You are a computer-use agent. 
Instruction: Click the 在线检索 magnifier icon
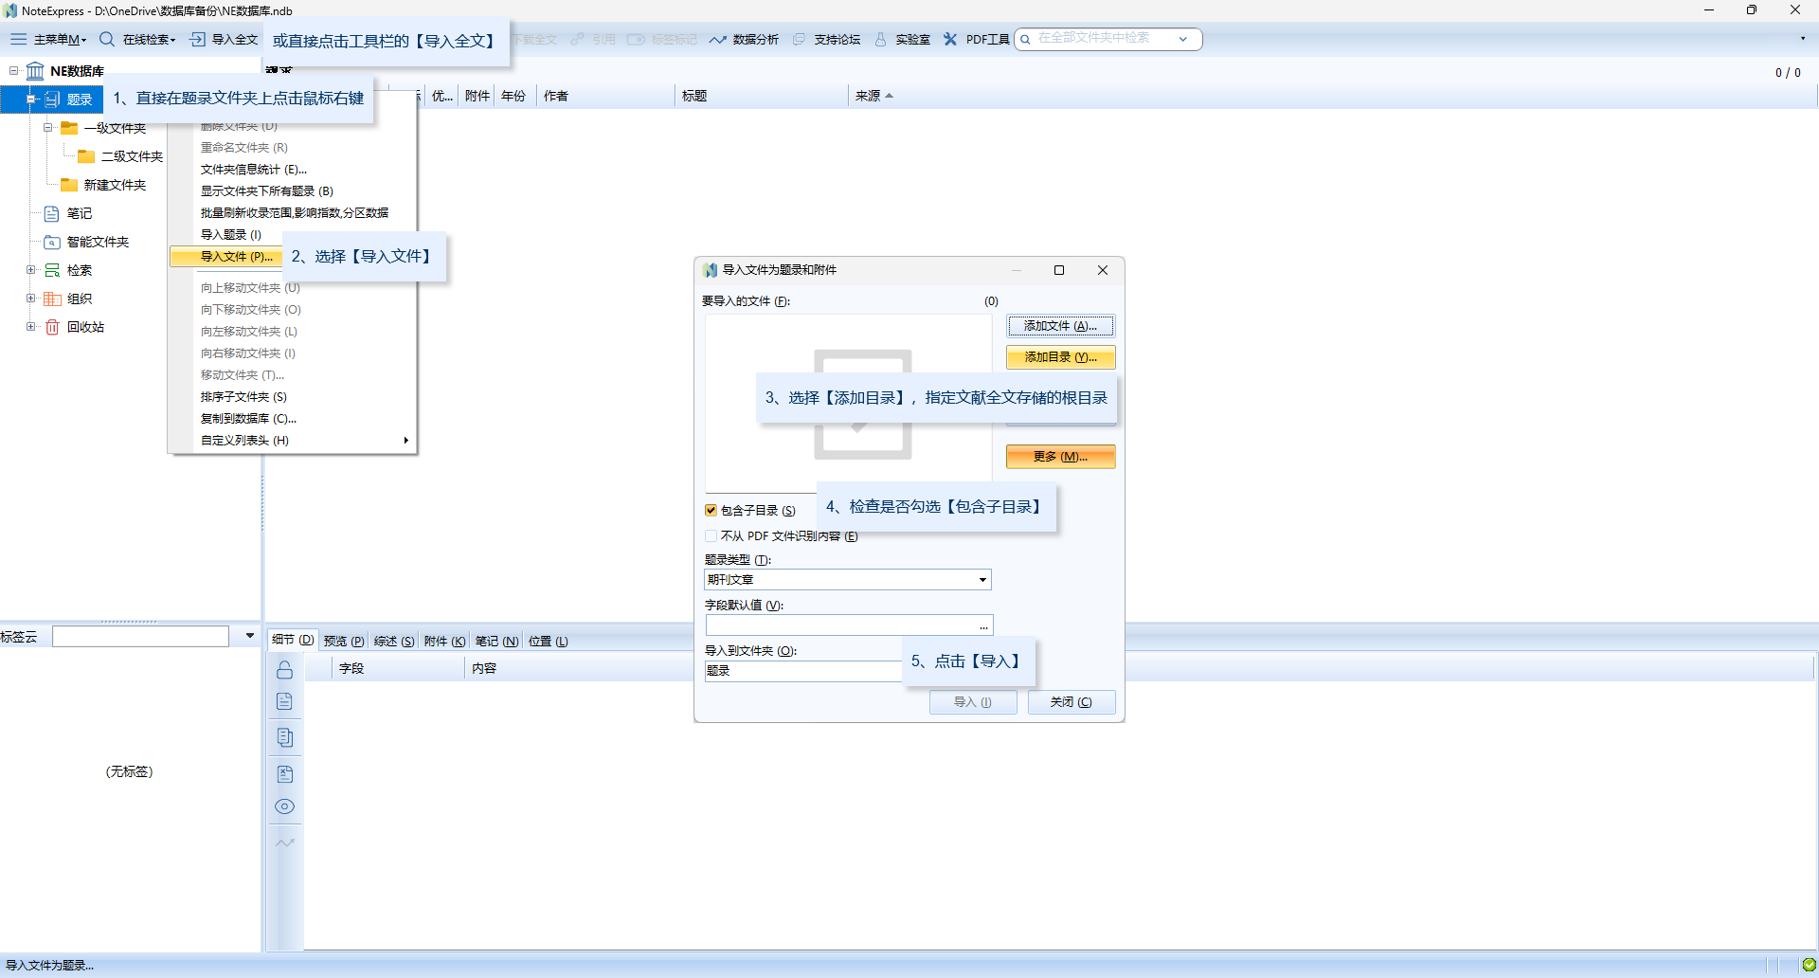[x=107, y=39]
